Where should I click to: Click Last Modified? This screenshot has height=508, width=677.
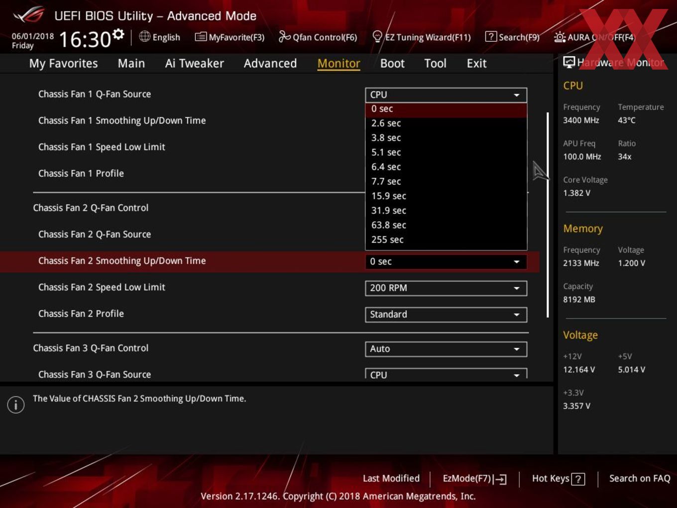(x=391, y=479)
